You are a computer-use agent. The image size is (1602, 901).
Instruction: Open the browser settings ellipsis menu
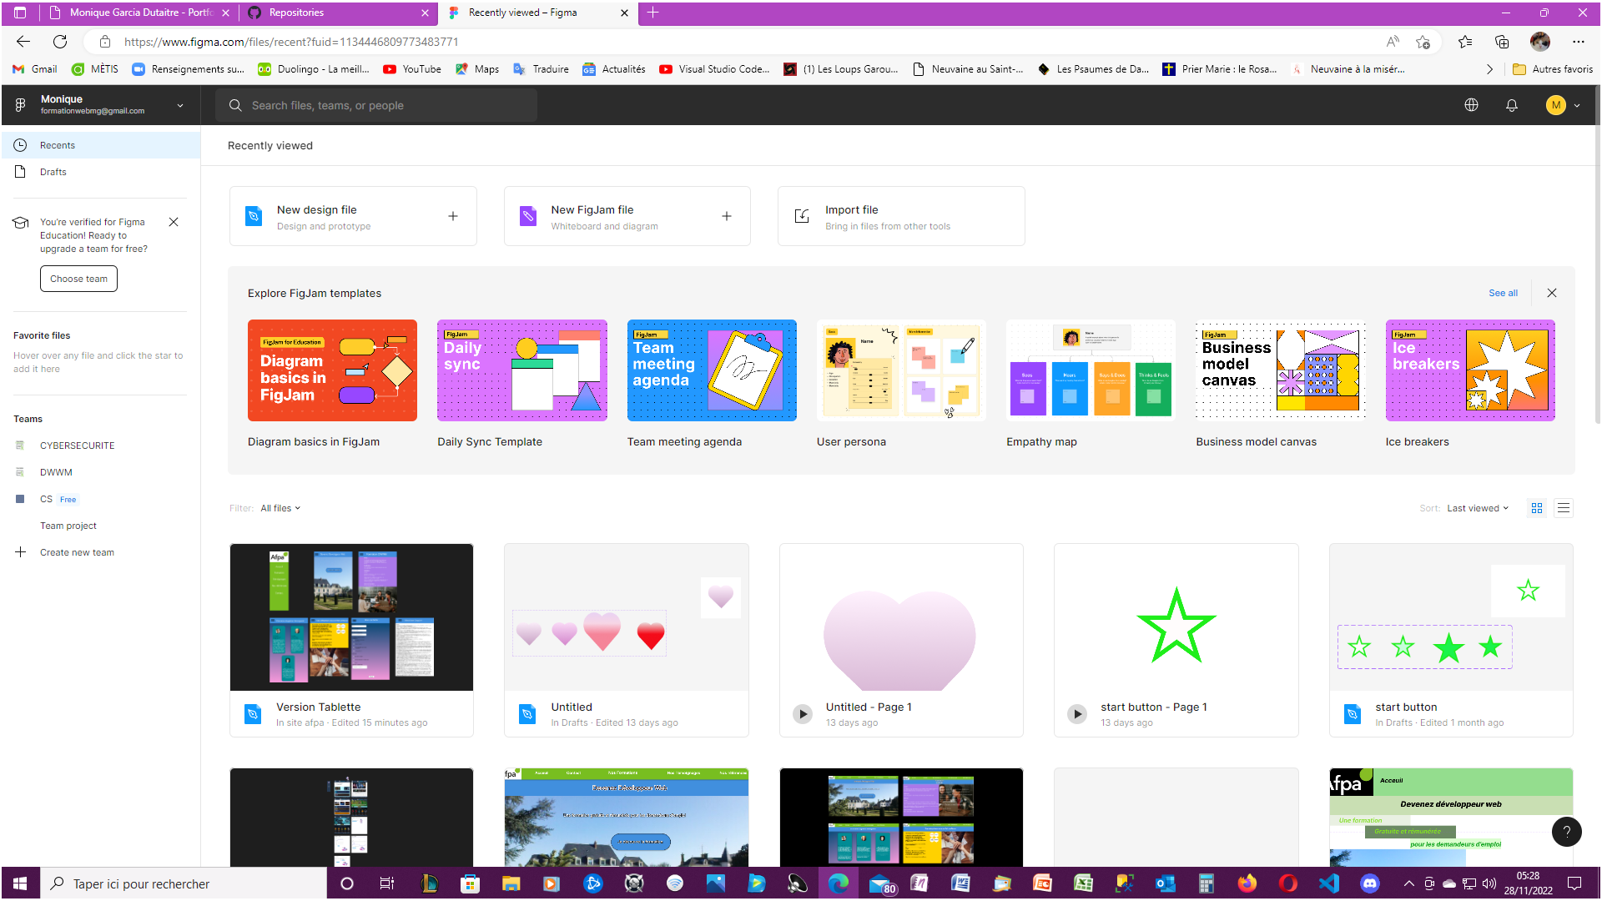[x=1578, y=42]
